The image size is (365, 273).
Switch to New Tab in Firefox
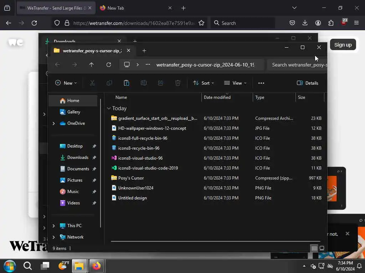[135, 8]
